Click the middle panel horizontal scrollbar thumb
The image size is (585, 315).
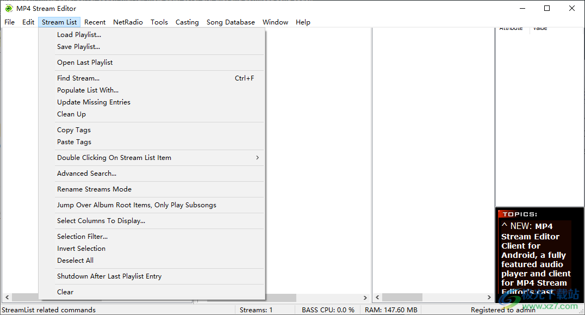(x=402, y=298)
